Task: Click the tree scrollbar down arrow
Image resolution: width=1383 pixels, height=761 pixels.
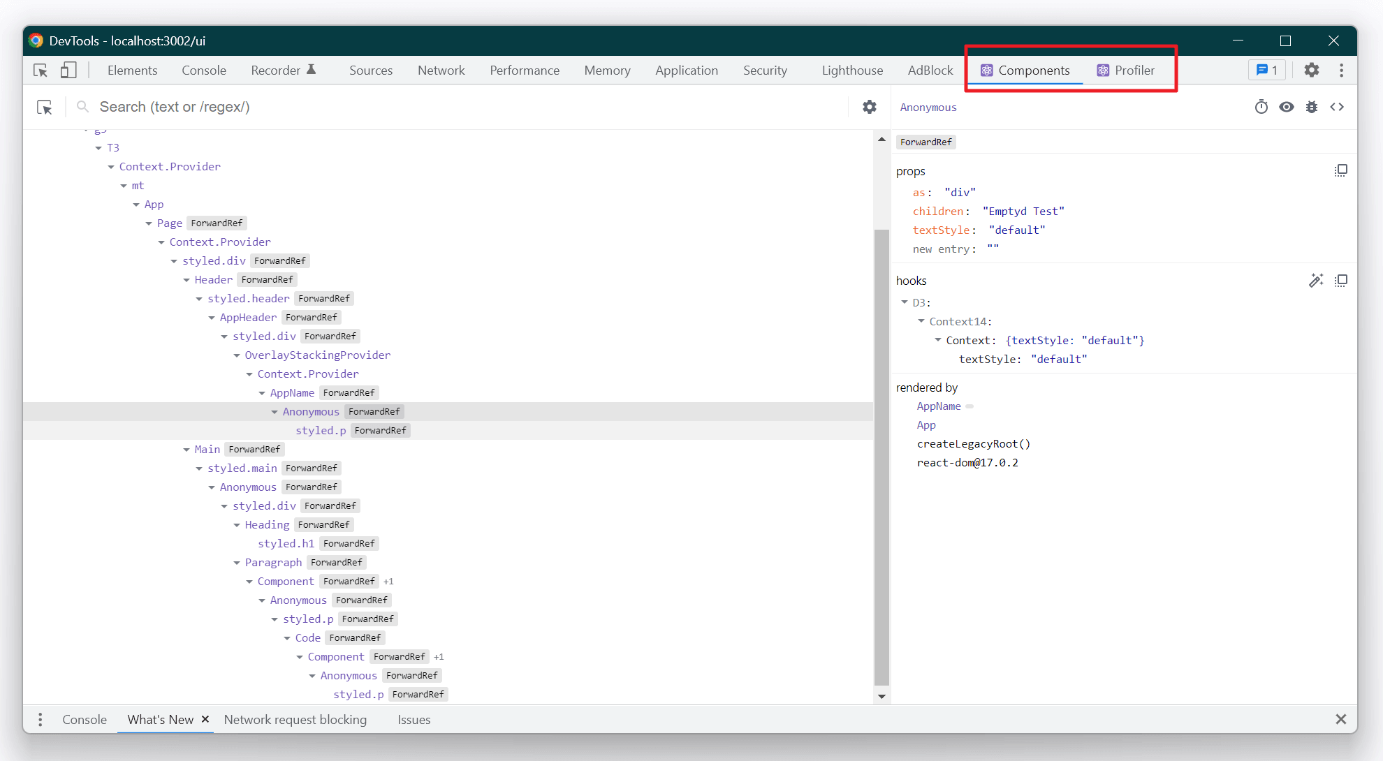Action: (x=881, y=696)
